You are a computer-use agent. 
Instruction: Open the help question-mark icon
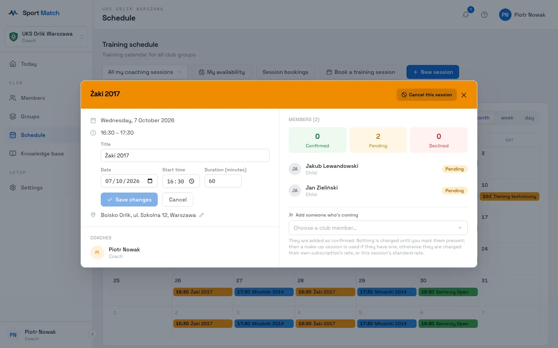(484, 15)
